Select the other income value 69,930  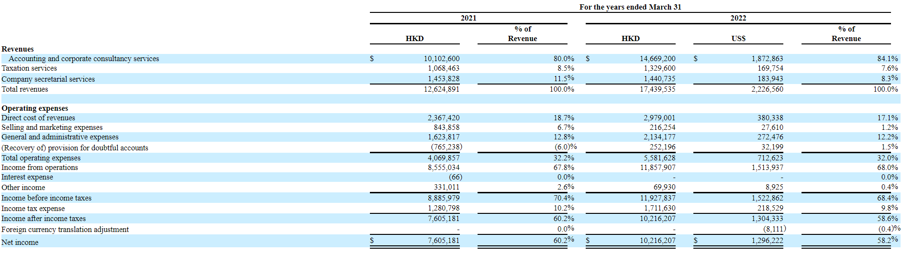664,188
